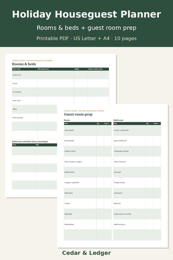This screenshot has height=260, width=173.
Task: Select the 'Bath mat' item
Action: 117,204
